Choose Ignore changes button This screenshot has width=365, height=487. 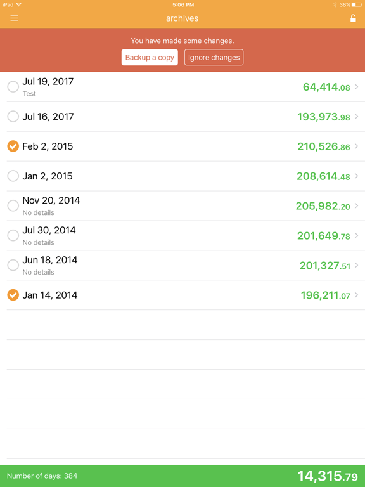tap(214, 58)
